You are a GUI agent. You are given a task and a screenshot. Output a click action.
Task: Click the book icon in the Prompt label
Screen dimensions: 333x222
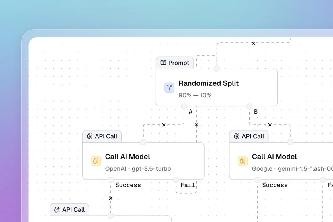coord(163,63)
